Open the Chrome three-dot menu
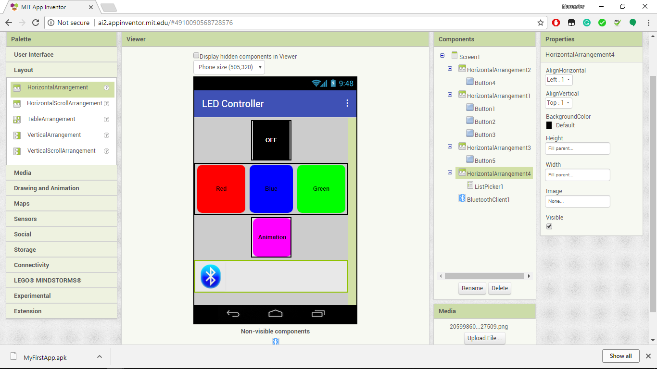657x369 pixels. (x=648, y=23)
